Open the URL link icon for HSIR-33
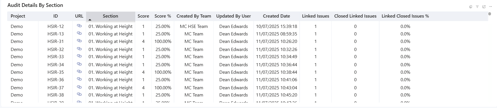Screen dimensions: 497x108 coord(79,56)
